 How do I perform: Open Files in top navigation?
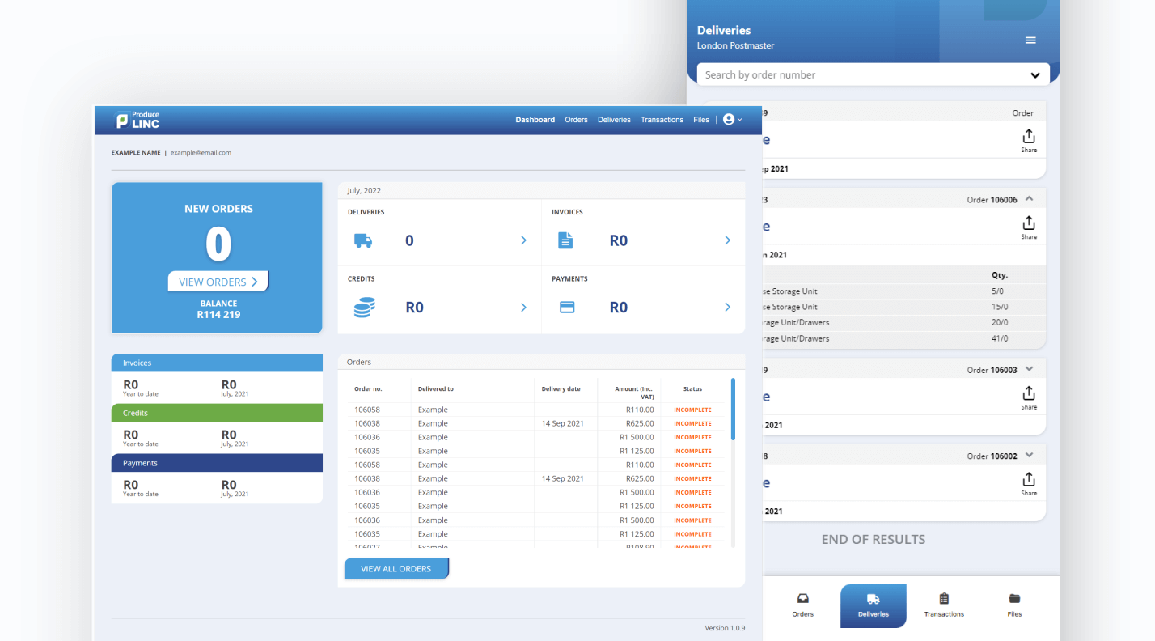[x=700, y=120]
